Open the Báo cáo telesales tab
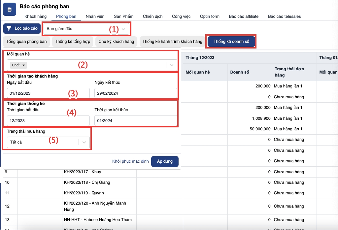Image resolution: width=338 pixels, height=230 pixels. pyautogui.click(x=284, y=16)
